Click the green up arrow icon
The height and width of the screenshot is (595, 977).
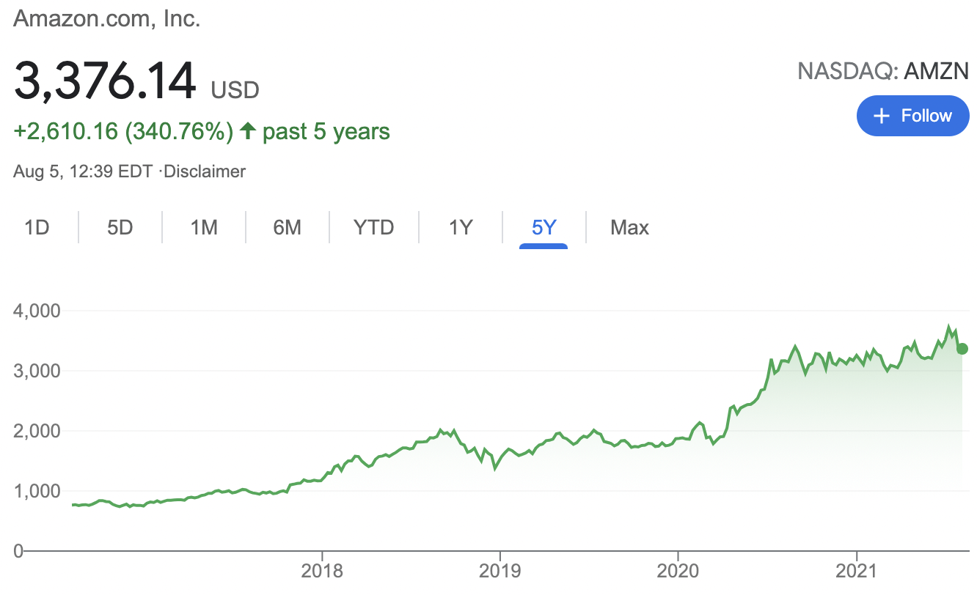(248, 131)
